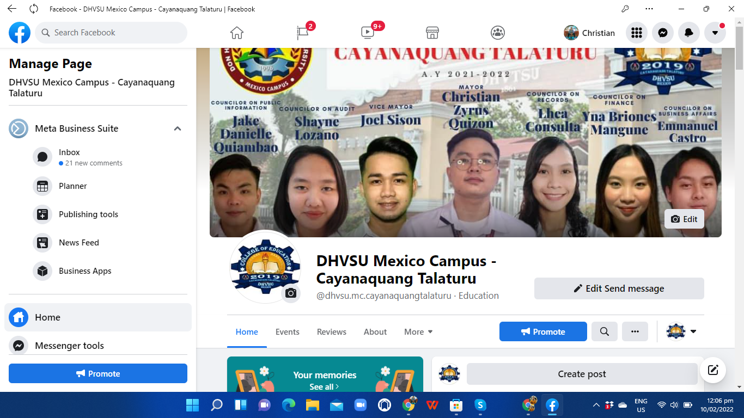Click the floating compose pencil icon
This screenshot has height=418, width=744.
[x=713, y=370]
